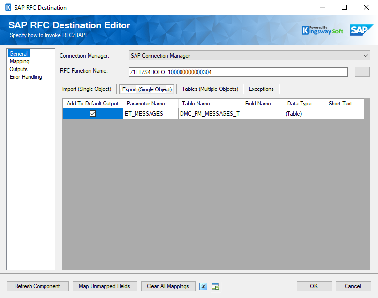Switch to the Exceptions tab
This screenshot has height=298, width=378.
pos(261,89)
